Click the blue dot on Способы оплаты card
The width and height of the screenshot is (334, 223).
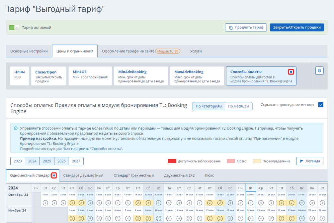click(291, 72)
